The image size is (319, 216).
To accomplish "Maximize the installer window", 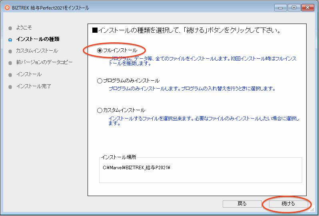I will pos(293,8).
